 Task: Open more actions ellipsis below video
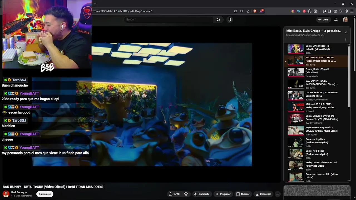point(278,194)
